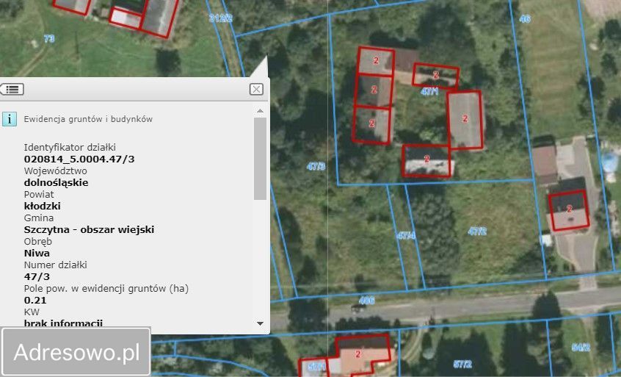Click the 'Ewidencja gruntów i budynków' heading

88,118
